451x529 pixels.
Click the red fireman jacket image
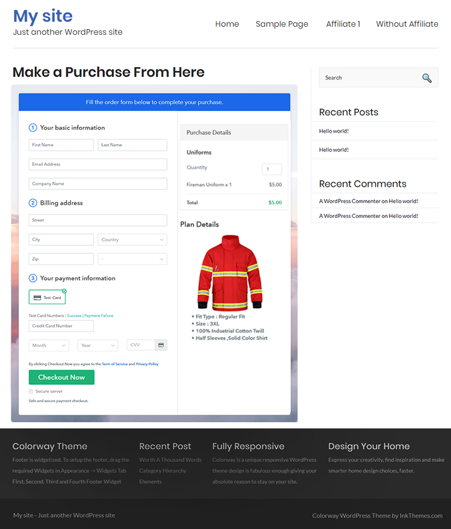230,273
